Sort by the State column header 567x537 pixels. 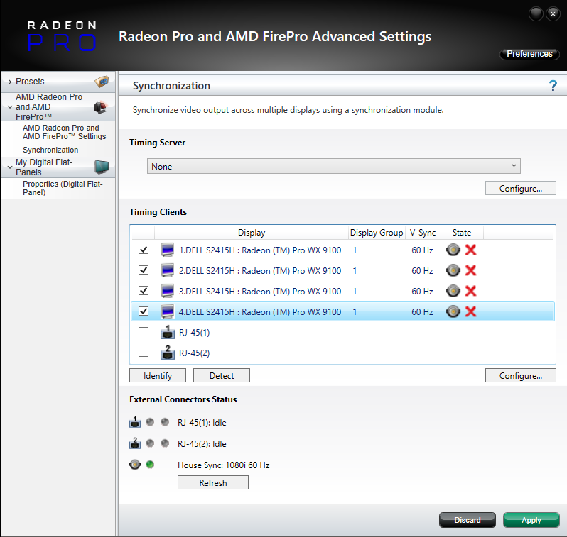pos(462,233)
